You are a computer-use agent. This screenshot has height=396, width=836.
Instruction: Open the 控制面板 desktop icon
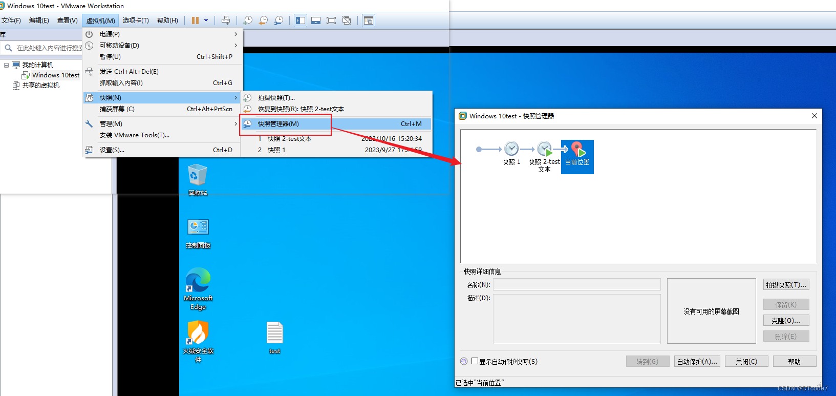[198, 233]
